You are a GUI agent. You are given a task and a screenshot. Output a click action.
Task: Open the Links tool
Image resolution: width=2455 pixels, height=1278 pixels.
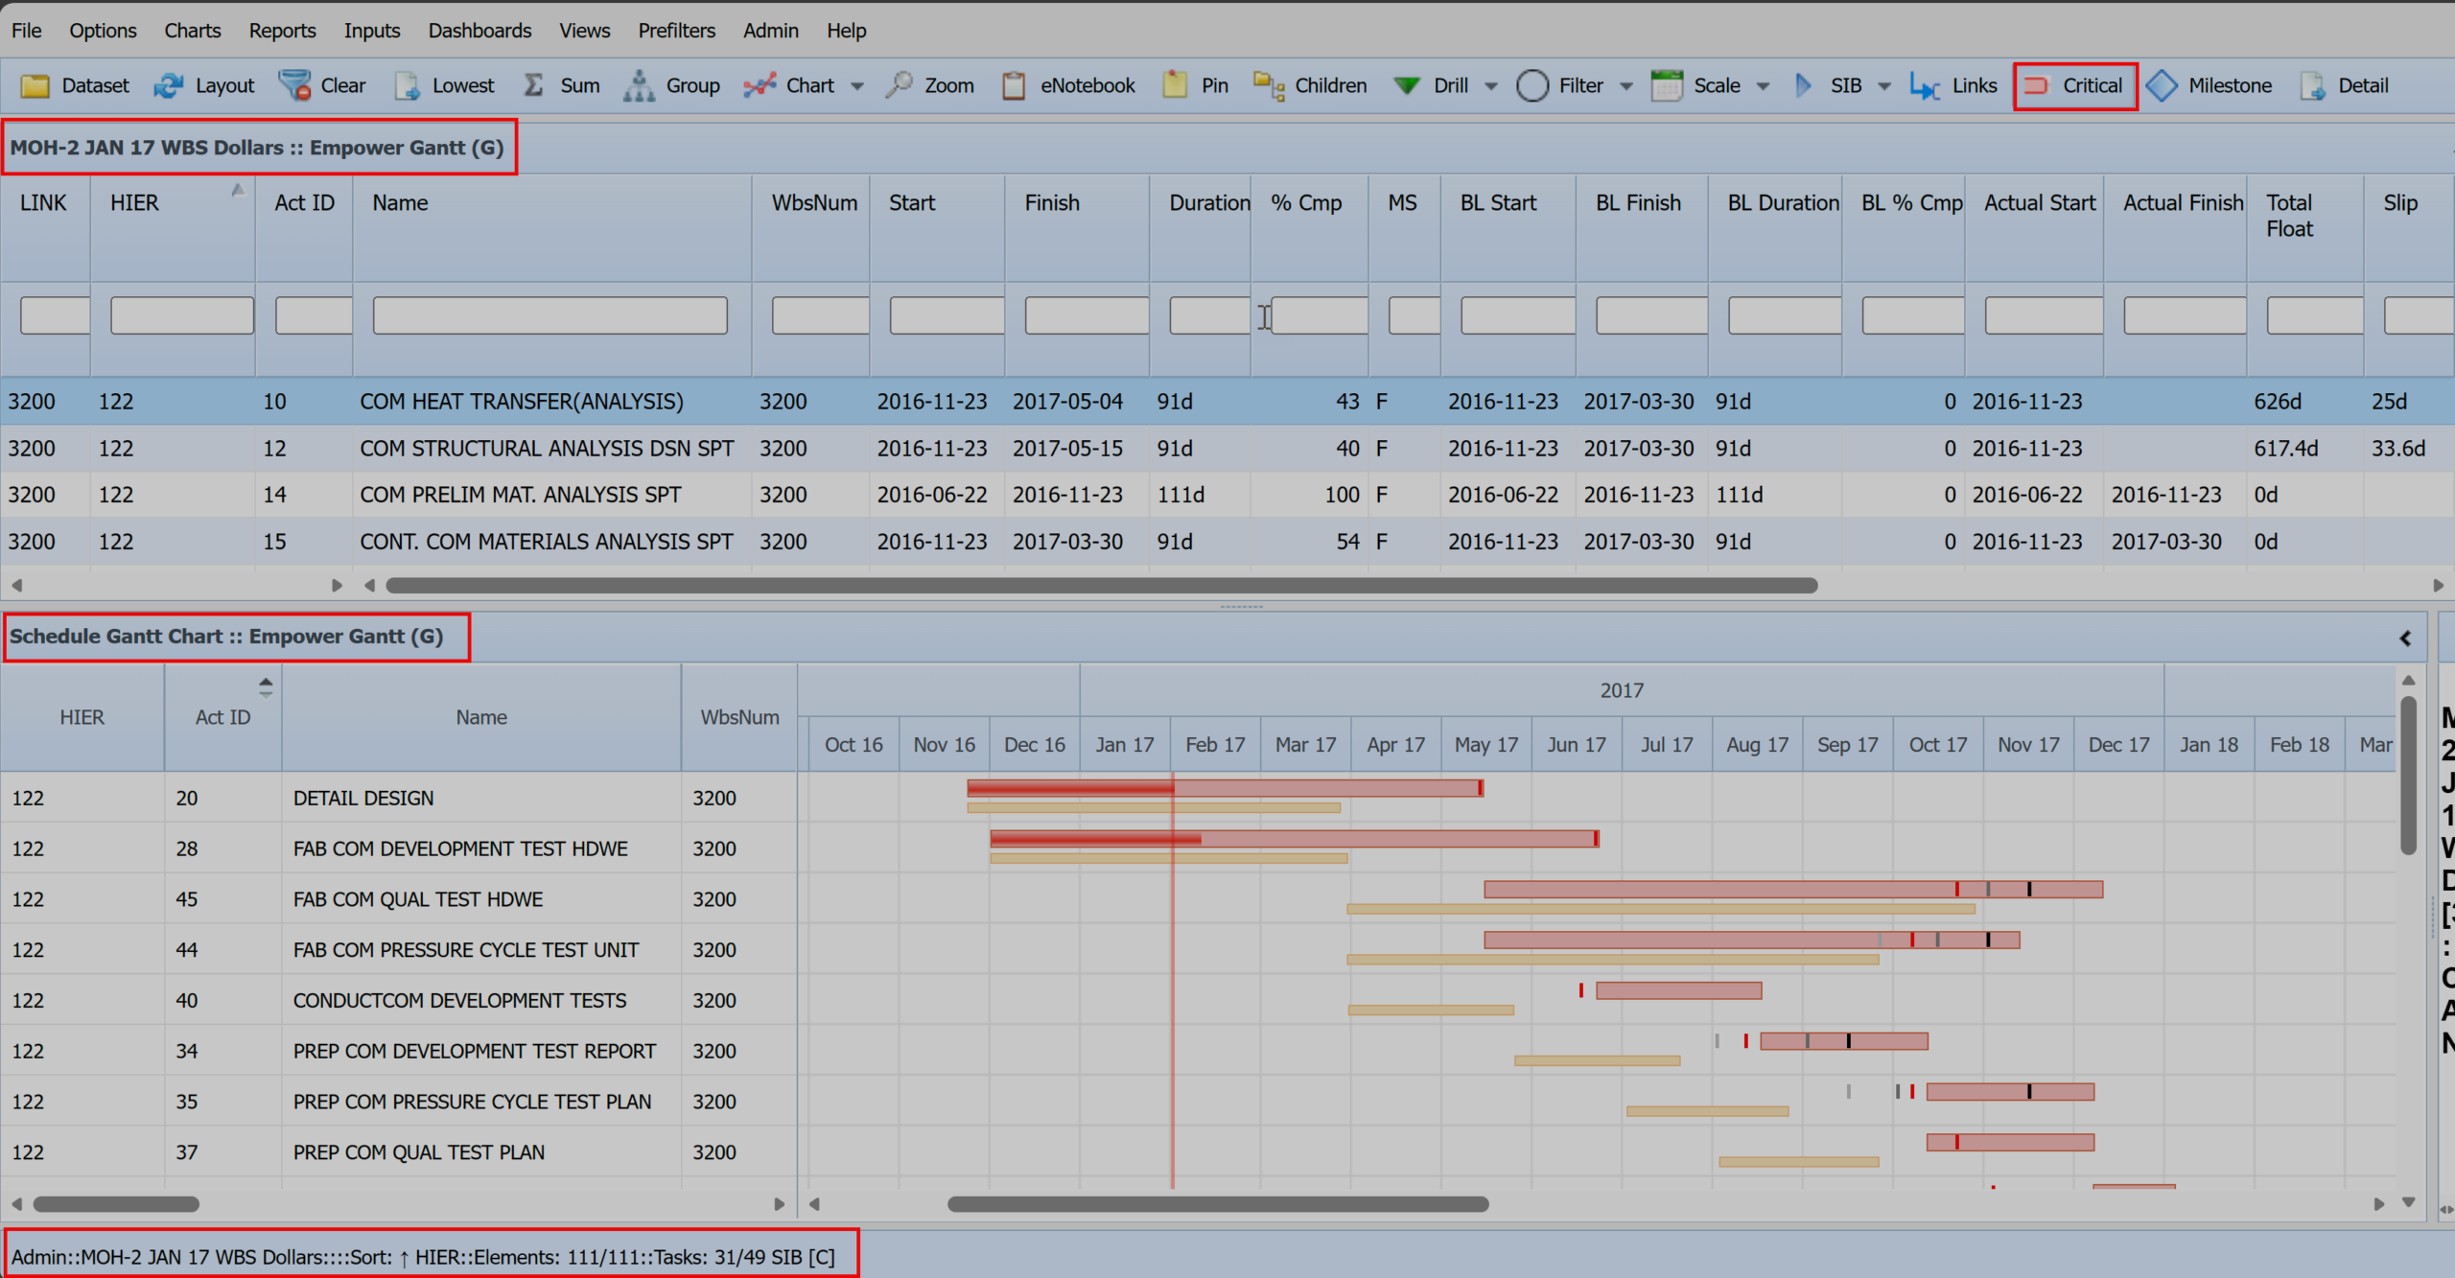[1953, 85]
